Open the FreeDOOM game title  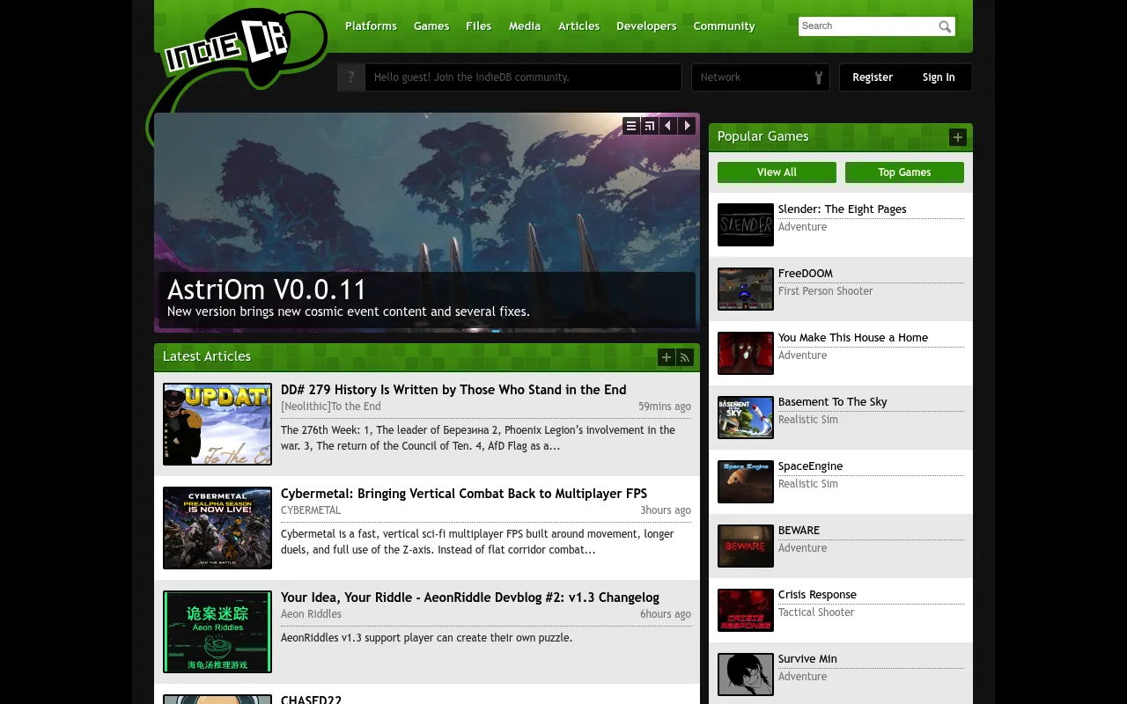(806, 274)
